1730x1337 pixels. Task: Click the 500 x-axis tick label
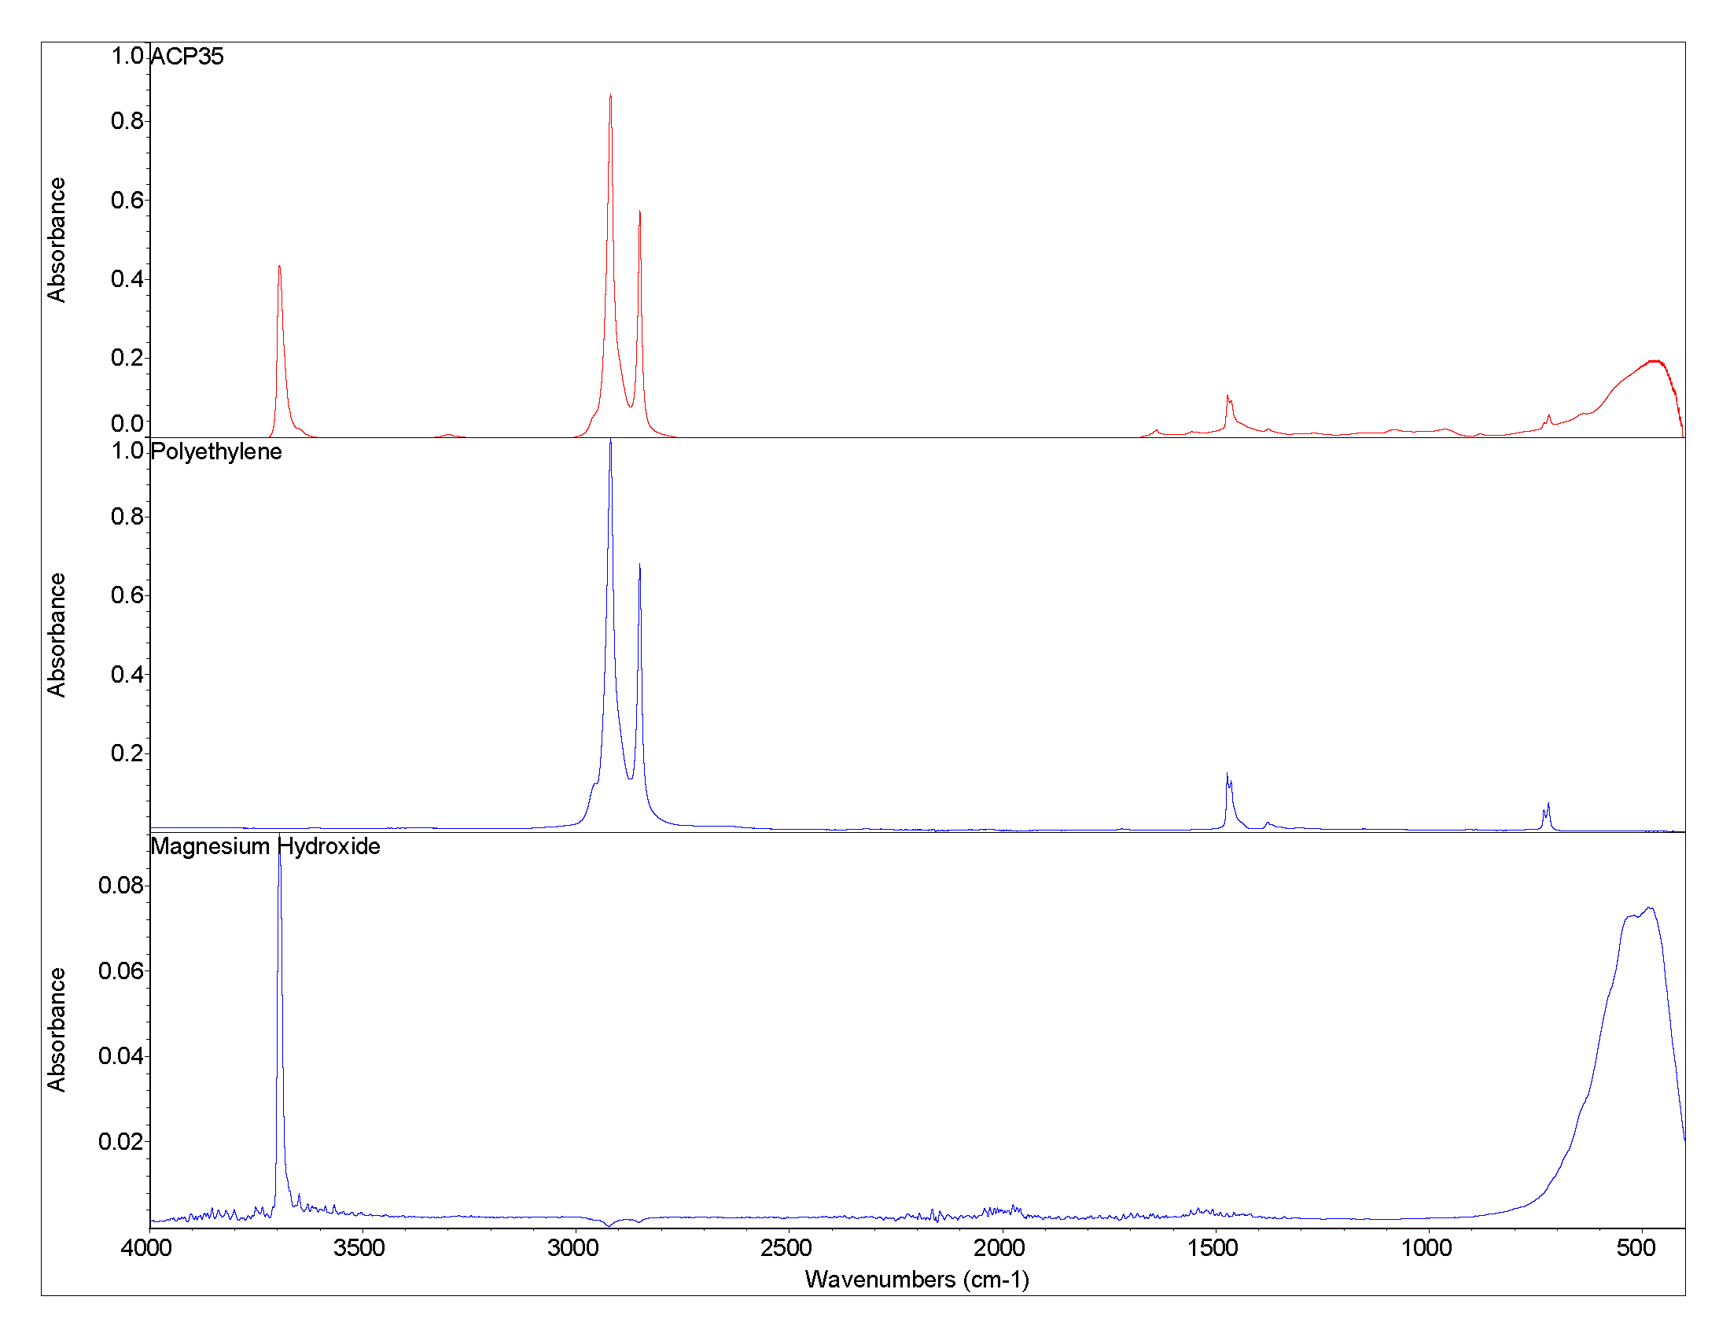pos(1636,1248)
